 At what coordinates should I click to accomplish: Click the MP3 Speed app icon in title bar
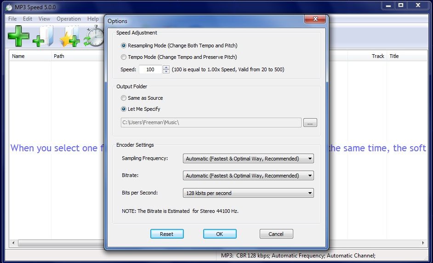[9, 7]
